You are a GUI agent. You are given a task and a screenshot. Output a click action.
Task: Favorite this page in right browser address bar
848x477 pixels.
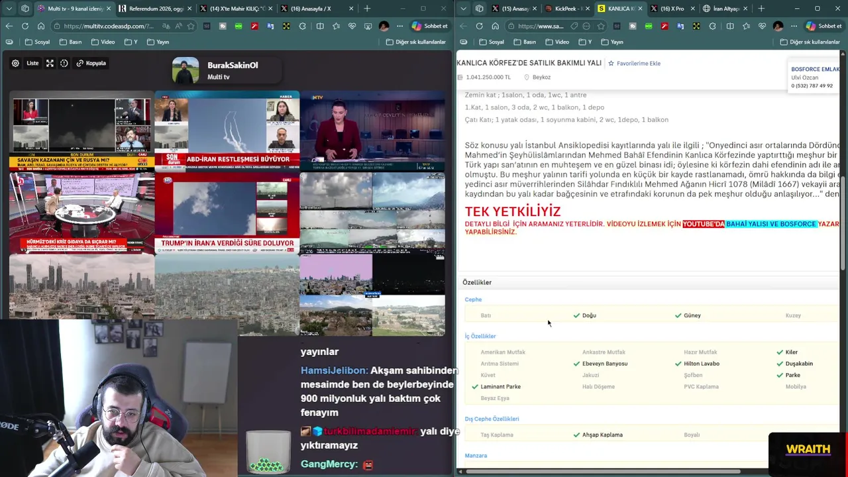[601, 26]
